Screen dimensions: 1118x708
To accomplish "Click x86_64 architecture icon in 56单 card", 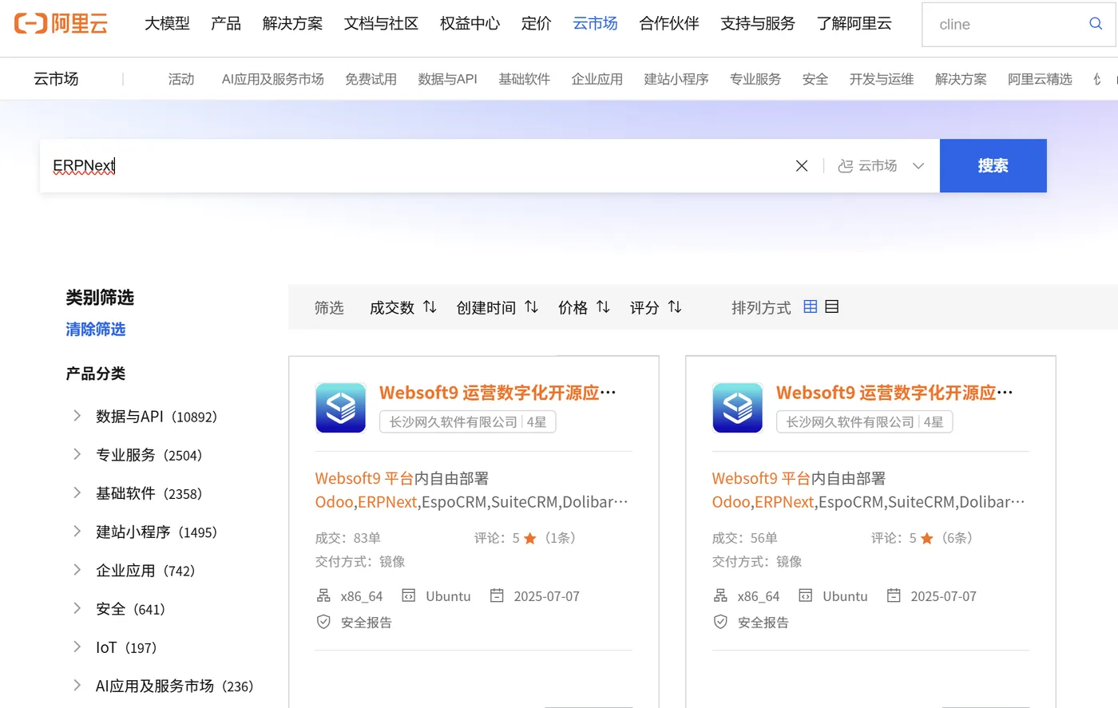I will click(x=720, y=595).
